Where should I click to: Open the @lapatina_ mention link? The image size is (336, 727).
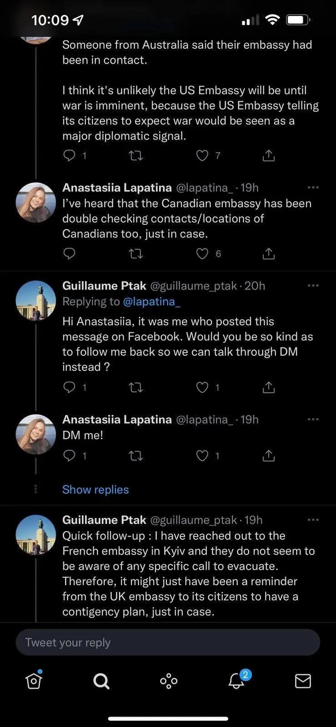(x=149, y=301)
